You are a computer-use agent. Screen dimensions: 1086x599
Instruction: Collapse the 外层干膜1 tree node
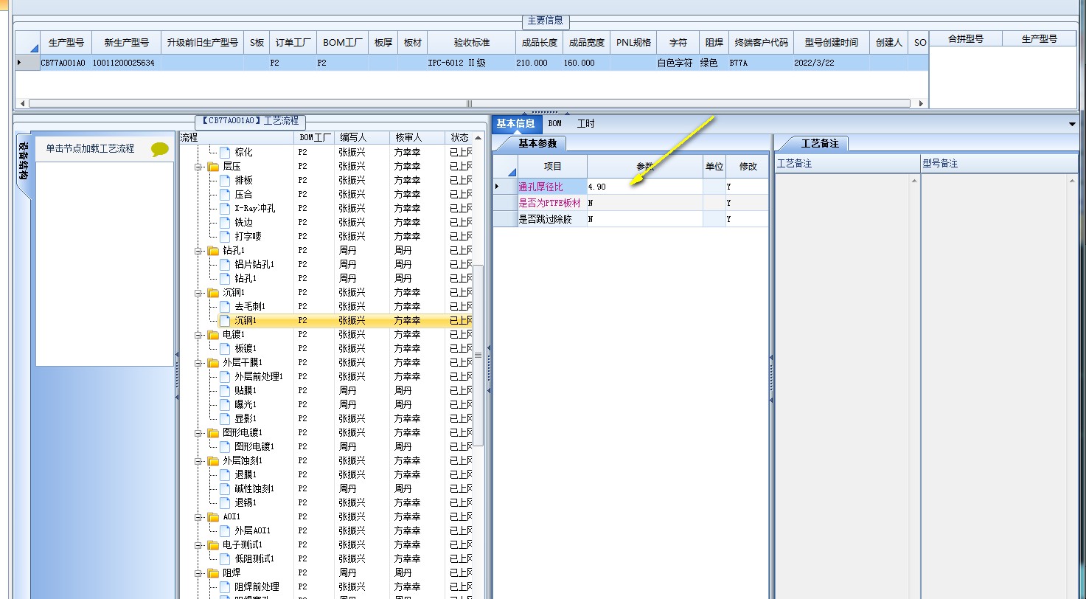[x=199, y=363]
